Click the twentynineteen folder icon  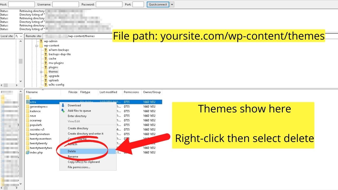(27, 134)
